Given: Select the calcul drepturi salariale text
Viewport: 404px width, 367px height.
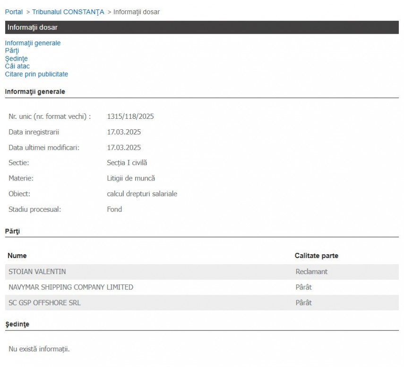Looking at the screenshot, I should point(142,194).
